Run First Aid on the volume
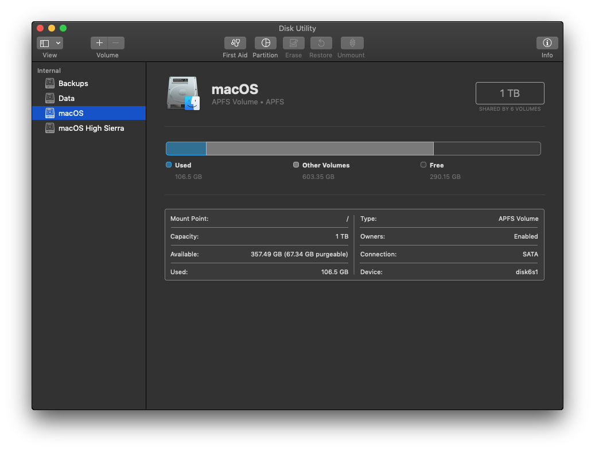595x452 pixels. (x=235, y=43)
